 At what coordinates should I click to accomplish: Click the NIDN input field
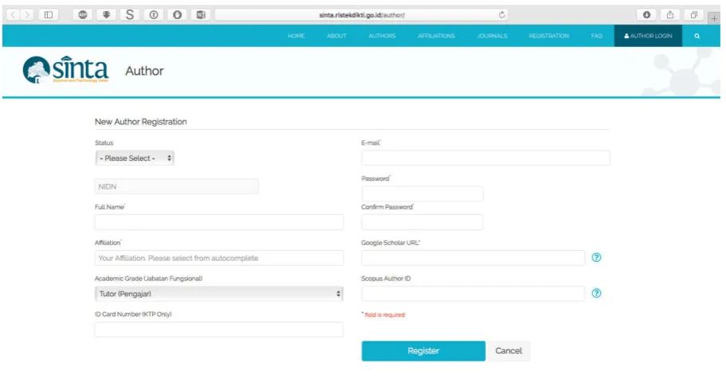tap(176, 186)
